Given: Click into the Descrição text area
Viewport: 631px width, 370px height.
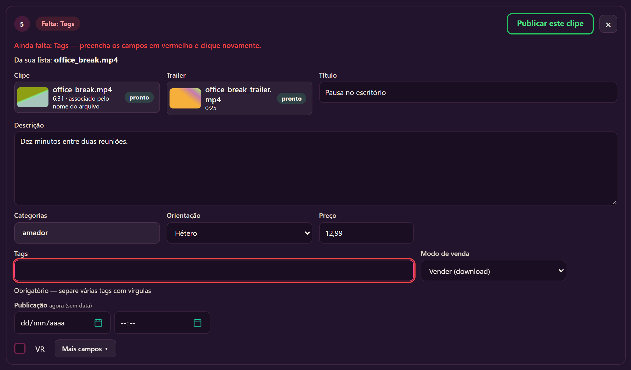Looking at the screenshot, I should pyautogui.click(x=315, y=168).
